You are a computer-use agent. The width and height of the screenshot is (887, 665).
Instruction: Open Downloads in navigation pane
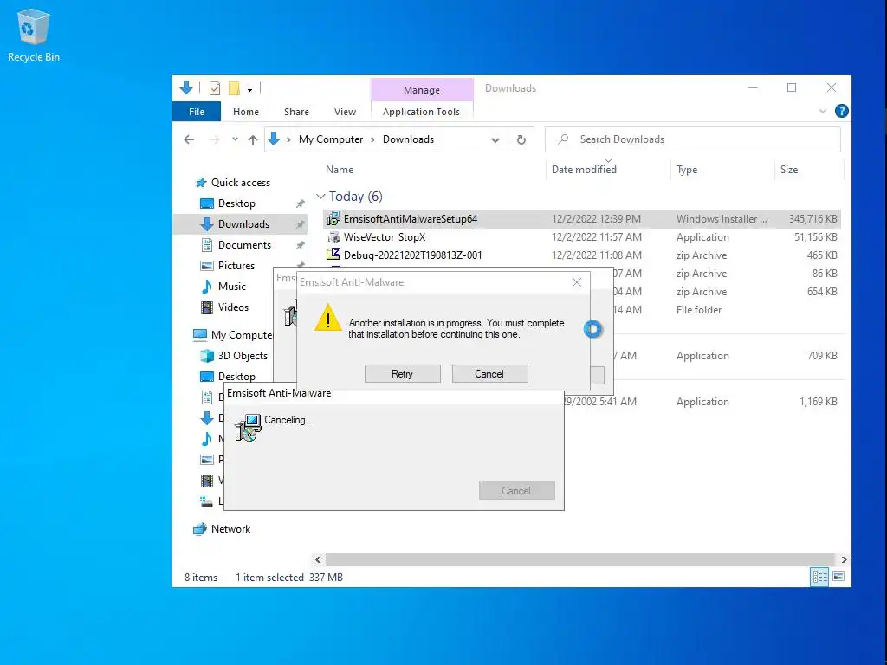243,224
